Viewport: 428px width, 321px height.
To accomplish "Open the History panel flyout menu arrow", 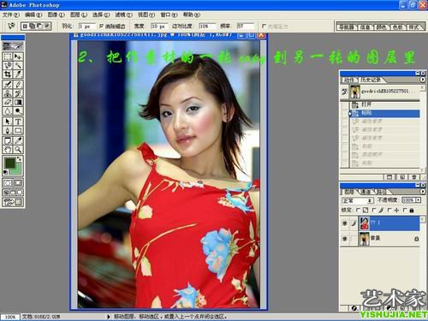I will 423,80.
